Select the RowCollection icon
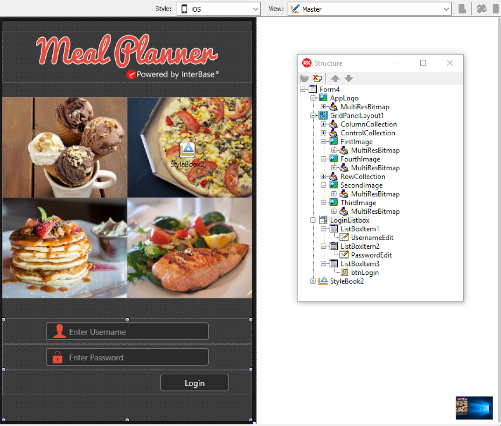The height and width of the screenshot is (426, 501). pos(334,176)
